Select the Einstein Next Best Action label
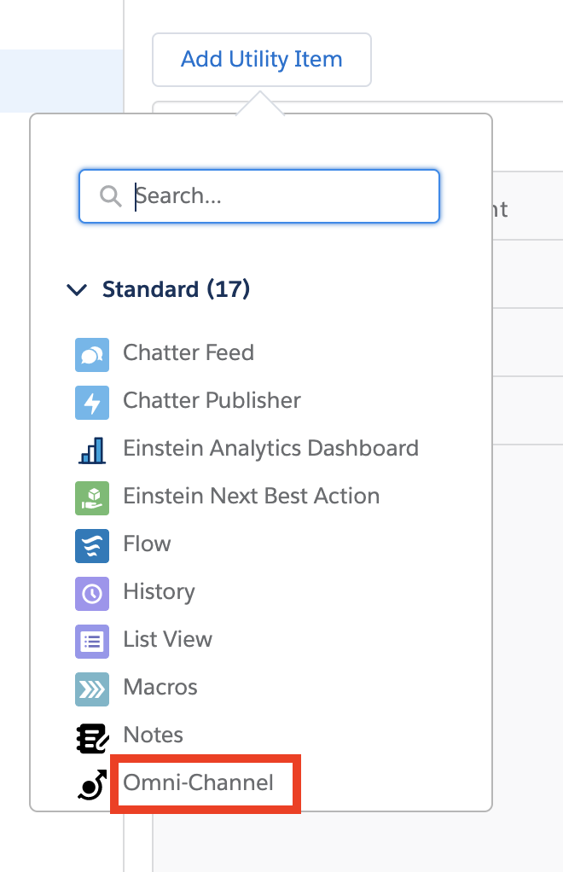This screenshot has width=563, height=872. click(251, 496)
